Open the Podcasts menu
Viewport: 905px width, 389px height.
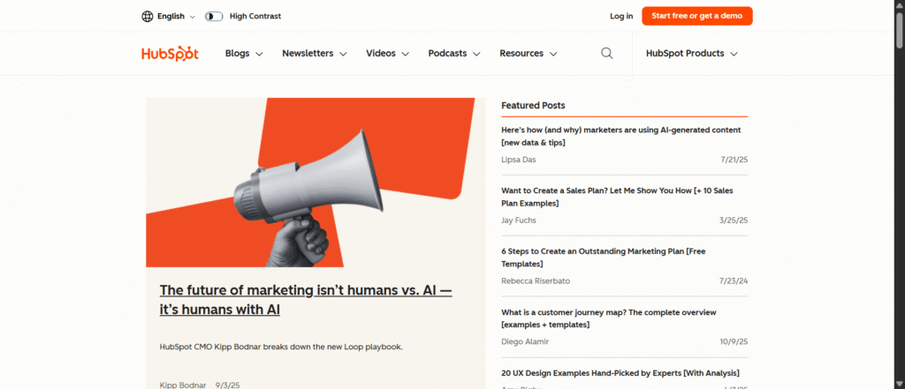coord(453,54)
